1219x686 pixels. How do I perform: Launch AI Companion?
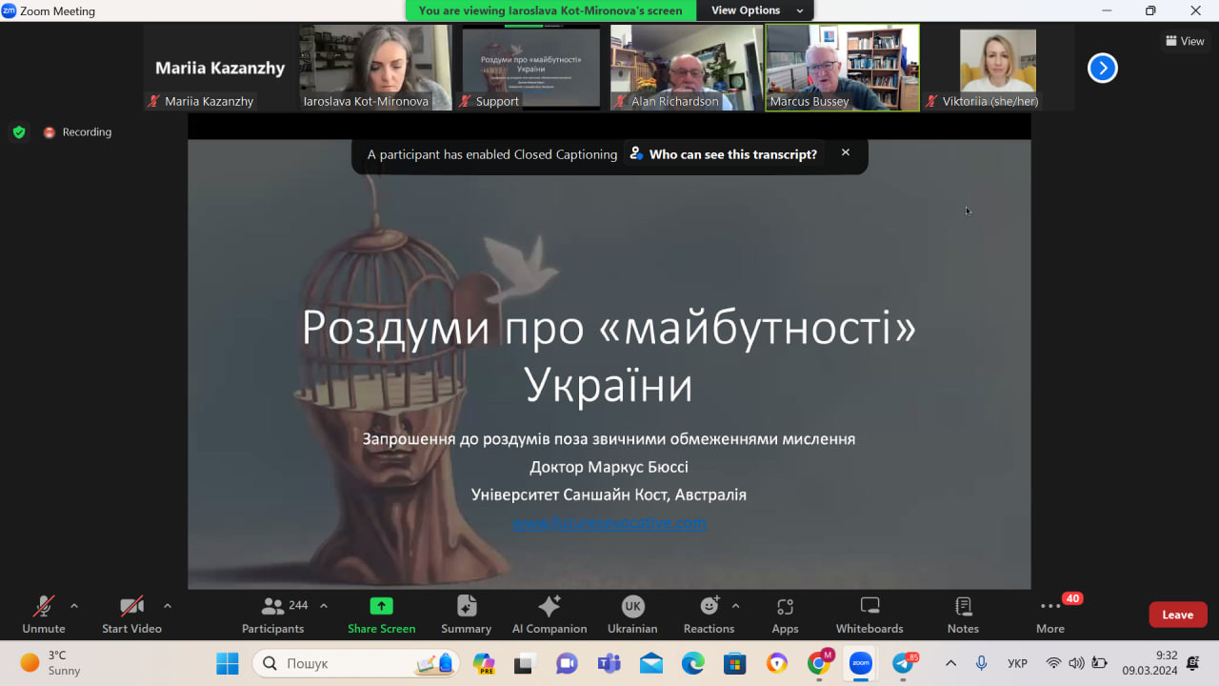tap(550, 615)
